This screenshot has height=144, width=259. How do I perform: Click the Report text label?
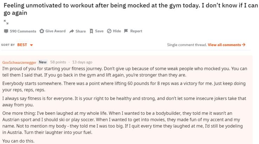pyautogui.click(x=136, y=31)
